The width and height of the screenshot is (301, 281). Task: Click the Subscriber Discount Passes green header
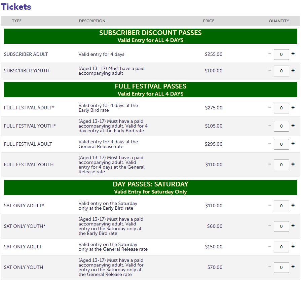[x=150, y=36]
